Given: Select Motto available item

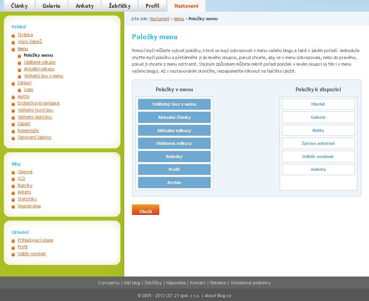Looking at the screenshot, I should tap(319, 130).
